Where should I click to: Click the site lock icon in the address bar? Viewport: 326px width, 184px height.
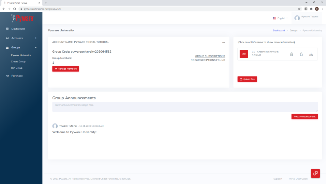(x=21, y=9)
